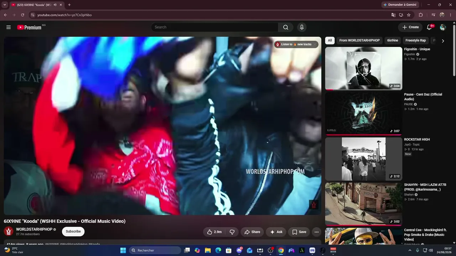Image resolution: width=456 pixels, height=256 pixels.
Task: Open Chrome profile avatar
Action: point(442,15)
